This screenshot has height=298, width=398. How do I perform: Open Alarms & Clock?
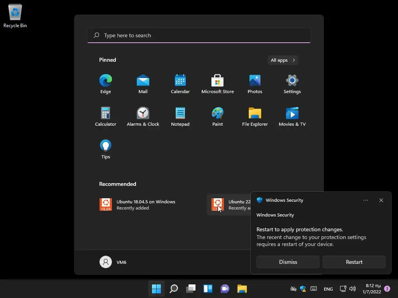[143, 116]
